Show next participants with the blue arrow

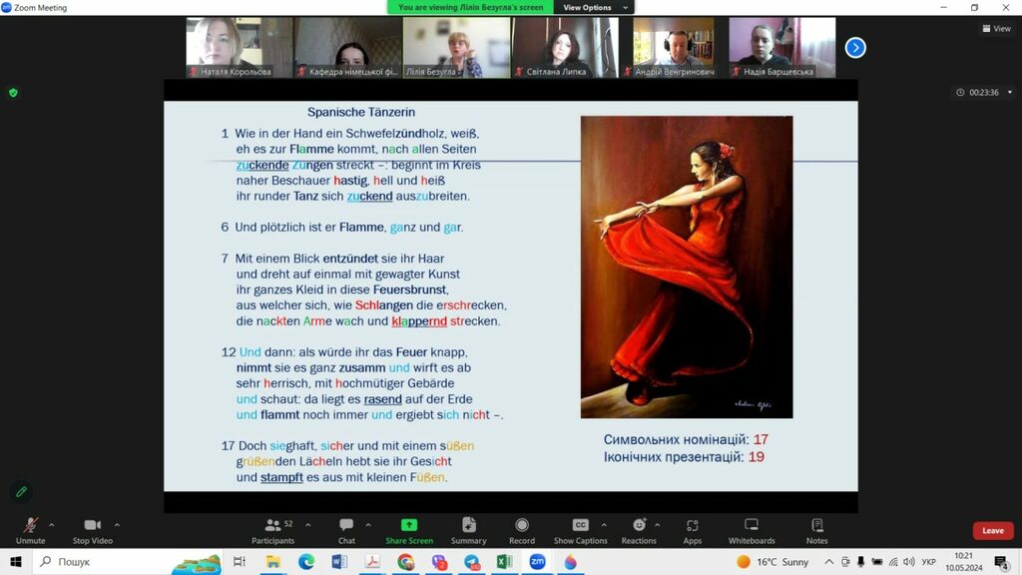855,48
